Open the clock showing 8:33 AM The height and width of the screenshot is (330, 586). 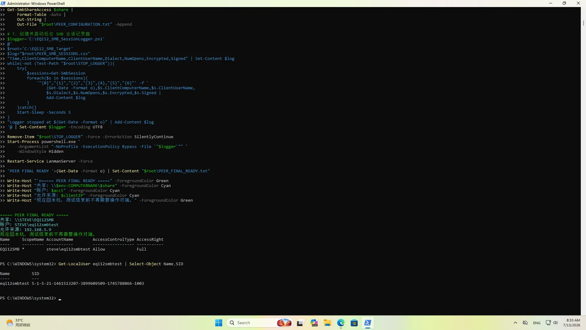click(572, 323)
